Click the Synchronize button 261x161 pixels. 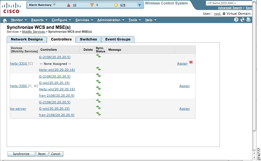point(21,154)
